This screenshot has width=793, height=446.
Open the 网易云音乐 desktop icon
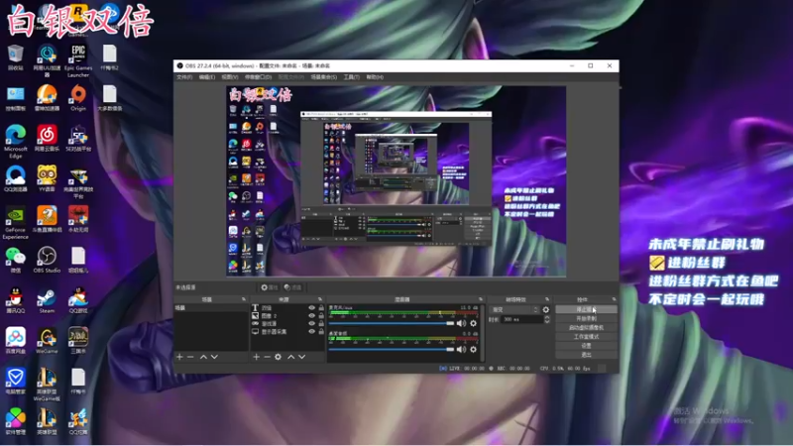tap(47, 139)
